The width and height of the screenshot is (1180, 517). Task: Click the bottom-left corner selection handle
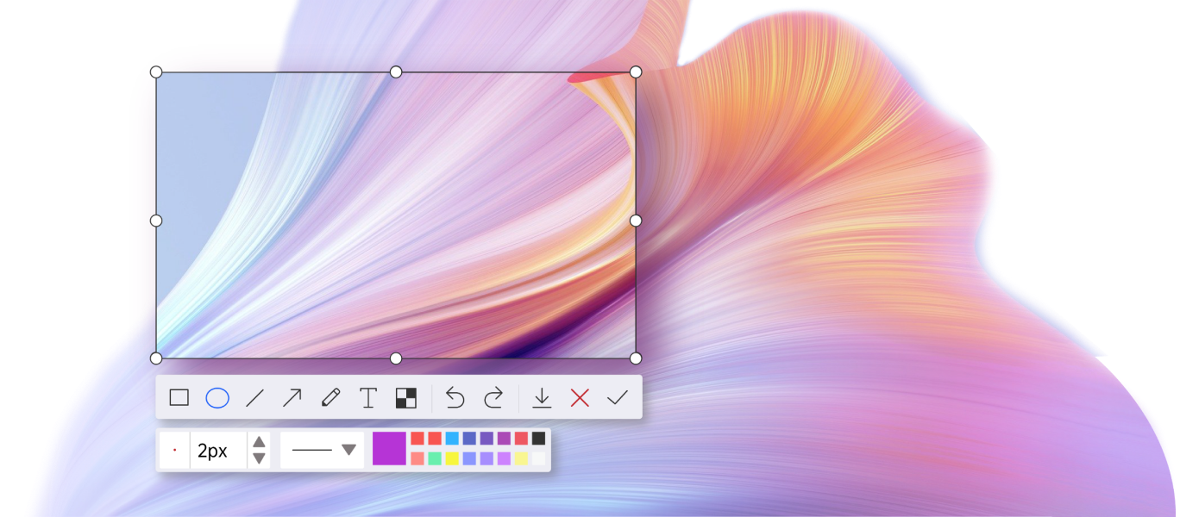click(156, 358)
